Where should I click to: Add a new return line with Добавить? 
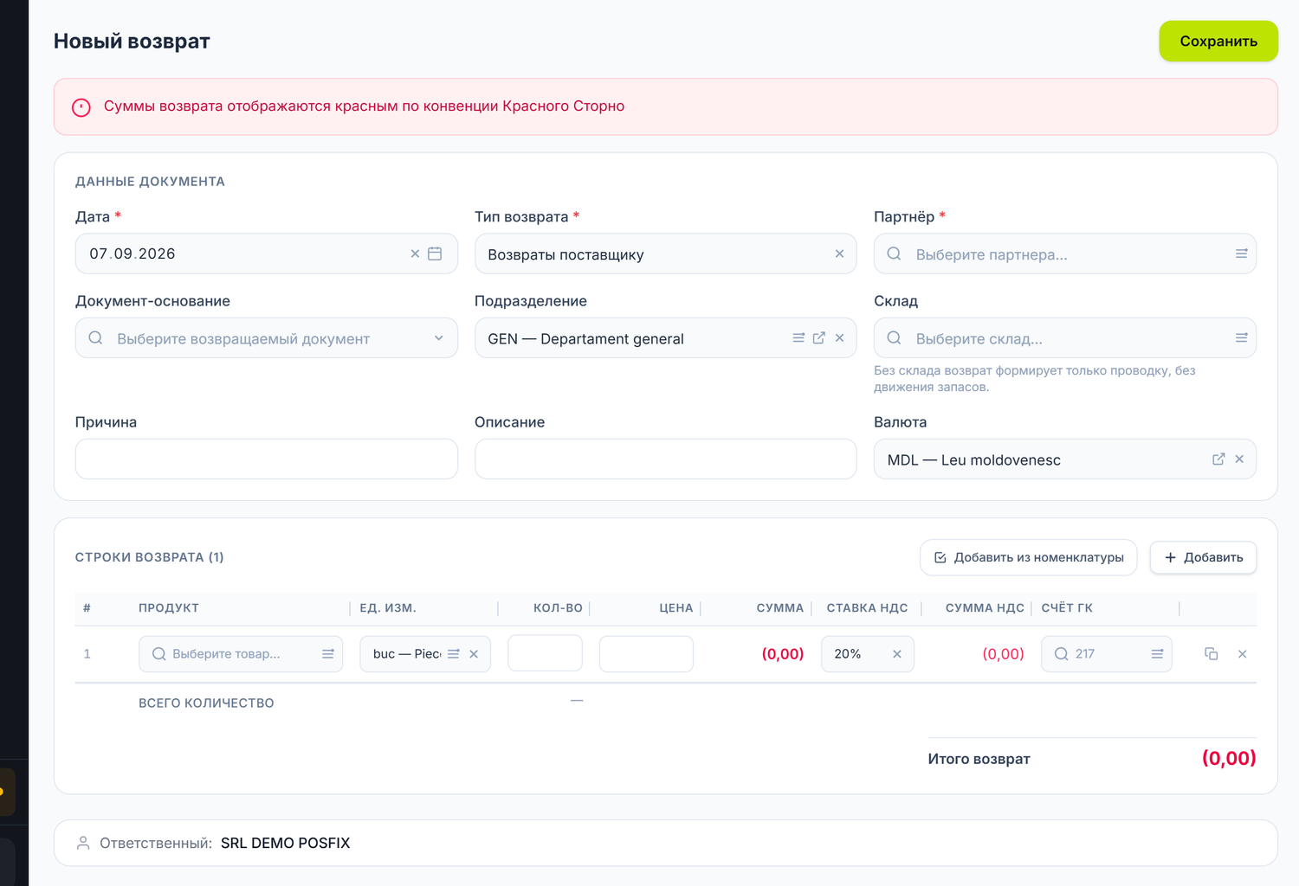(1203, 557)
